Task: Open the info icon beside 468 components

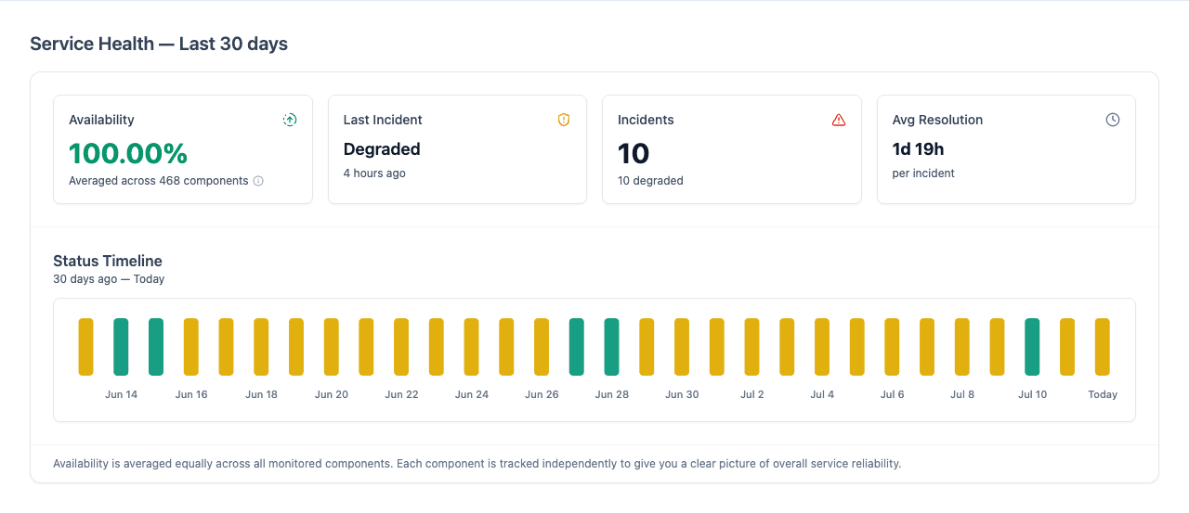Action: [258, 181]
